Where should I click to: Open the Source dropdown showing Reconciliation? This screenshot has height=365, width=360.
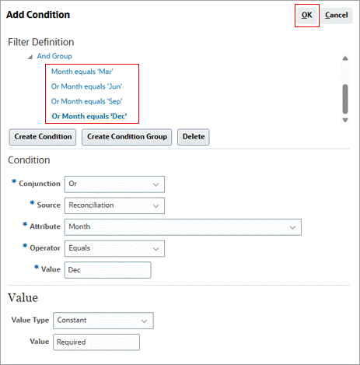click(x=114, y=205)
